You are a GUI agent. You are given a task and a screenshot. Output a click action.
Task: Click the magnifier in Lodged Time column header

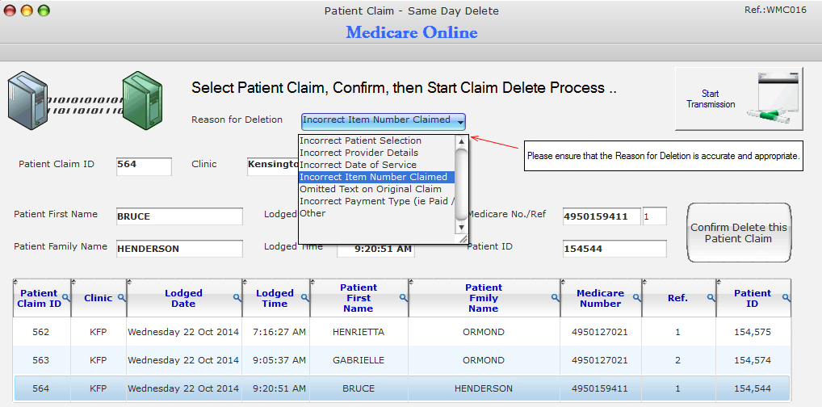[305, 298]
